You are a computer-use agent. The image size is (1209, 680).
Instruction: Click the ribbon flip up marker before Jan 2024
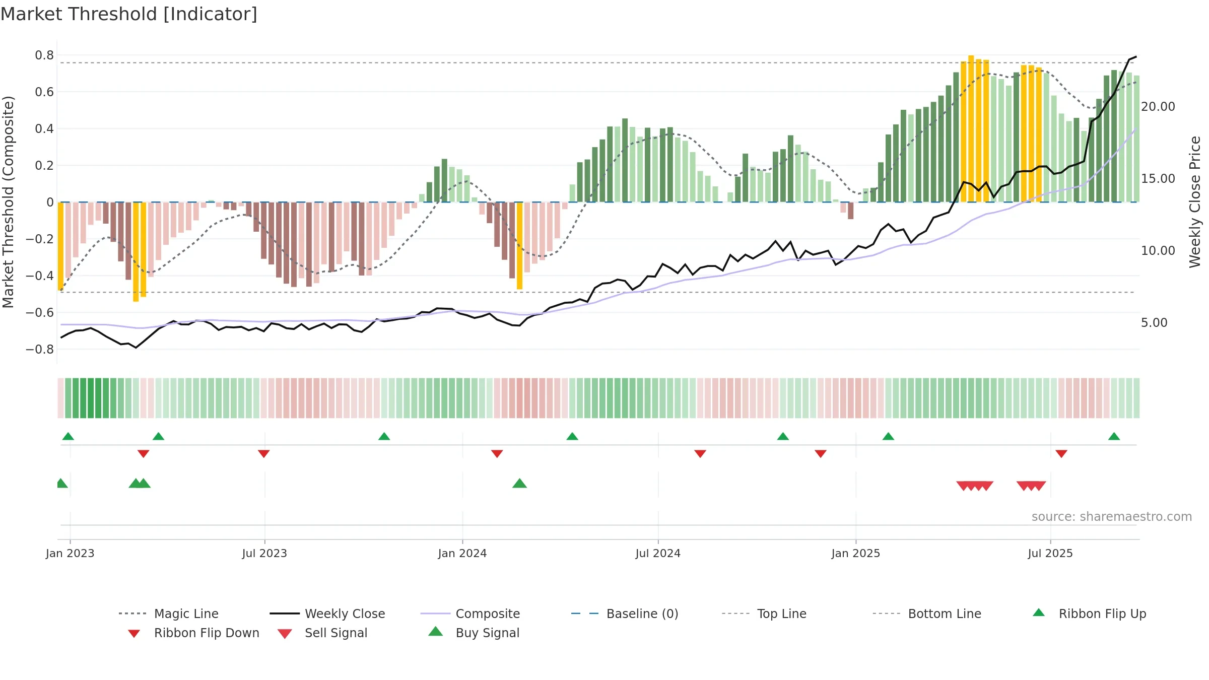pos(384,436)
